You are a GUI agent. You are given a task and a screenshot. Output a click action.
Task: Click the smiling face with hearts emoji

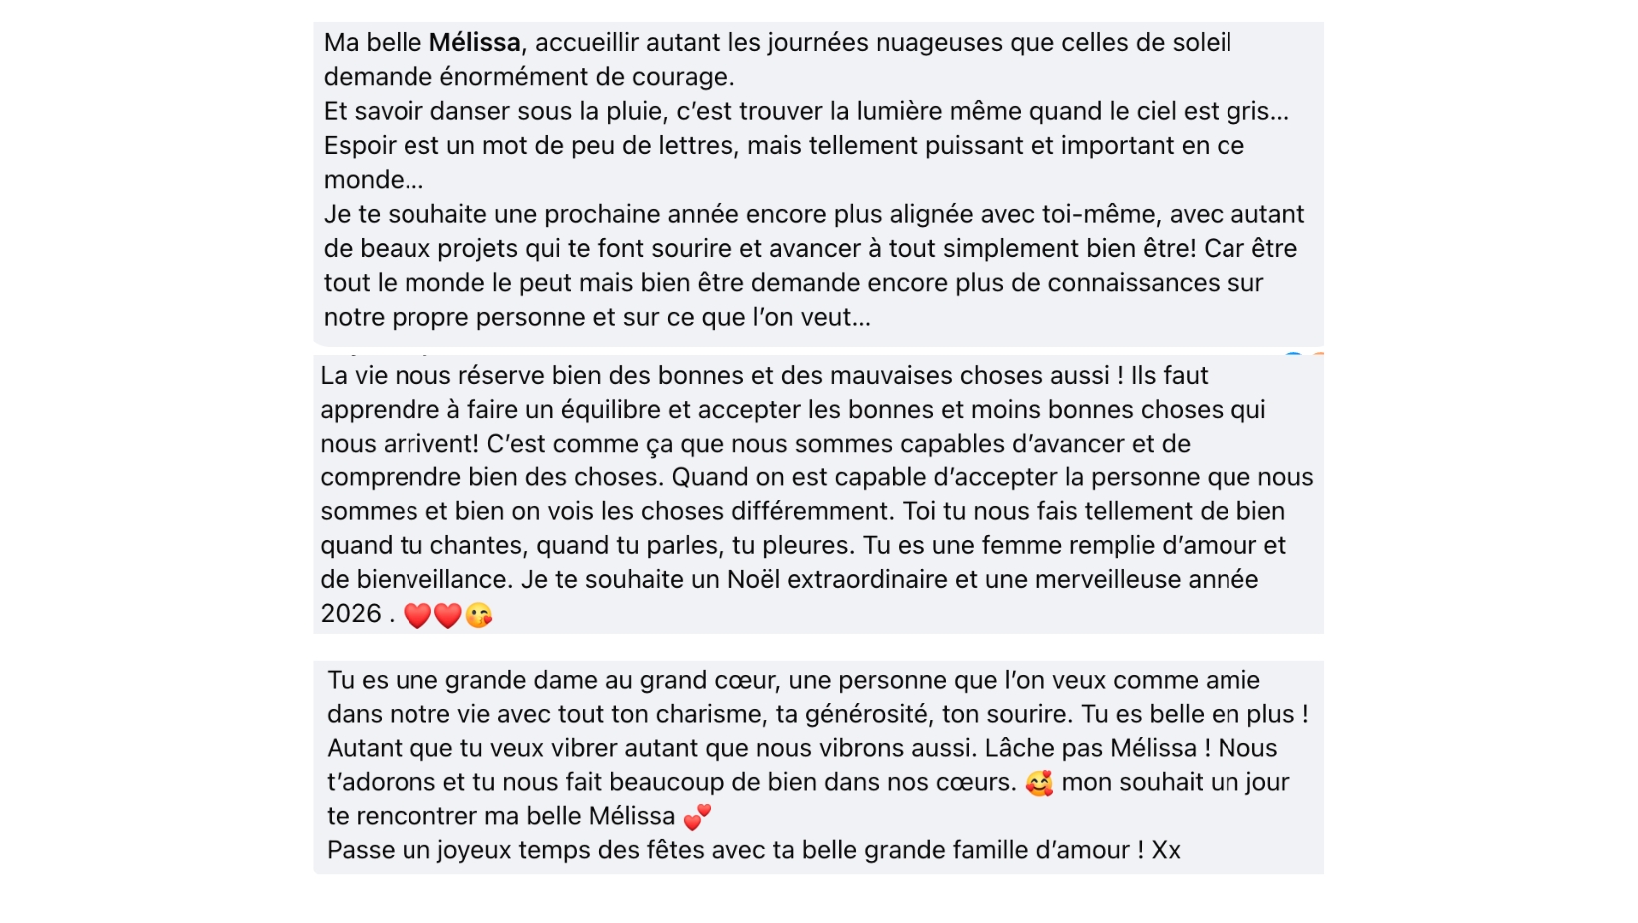pyautogui.click(x=1039, y=783)
